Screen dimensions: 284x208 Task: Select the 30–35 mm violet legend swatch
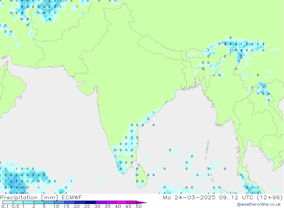pos(101,202)
